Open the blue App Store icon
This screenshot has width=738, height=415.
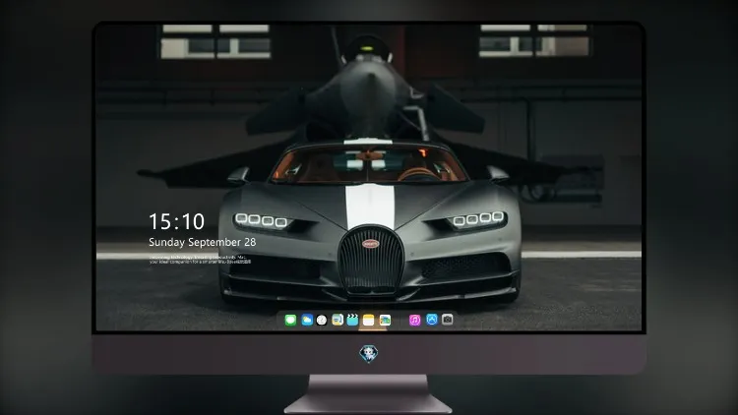coord(432,320)
